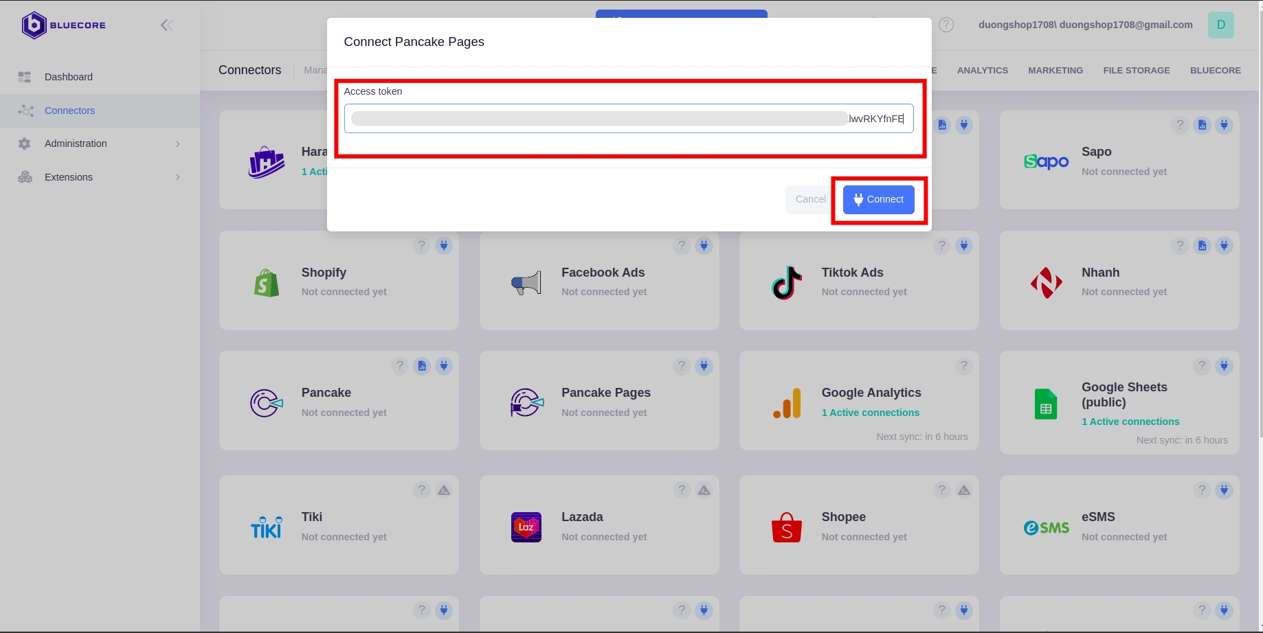Click the Bluecore logo
This screenshot has height=633, width=1263.
(63, 25)
